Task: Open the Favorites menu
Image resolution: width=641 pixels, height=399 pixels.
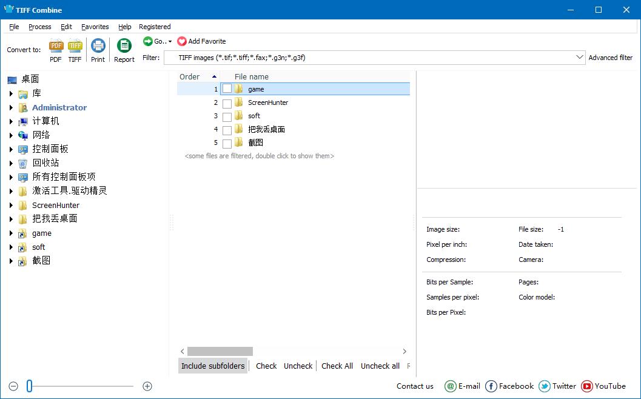Action: (95, 27)
